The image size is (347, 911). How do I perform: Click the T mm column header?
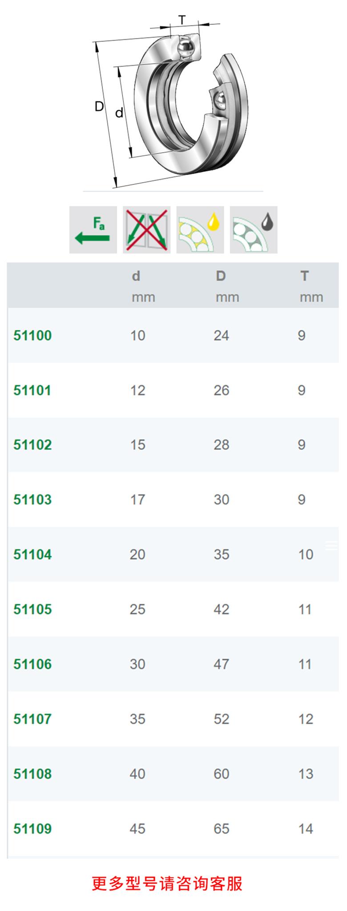click(311, 286)
